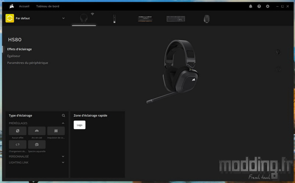Open the settings gear icon

point(268,6)
